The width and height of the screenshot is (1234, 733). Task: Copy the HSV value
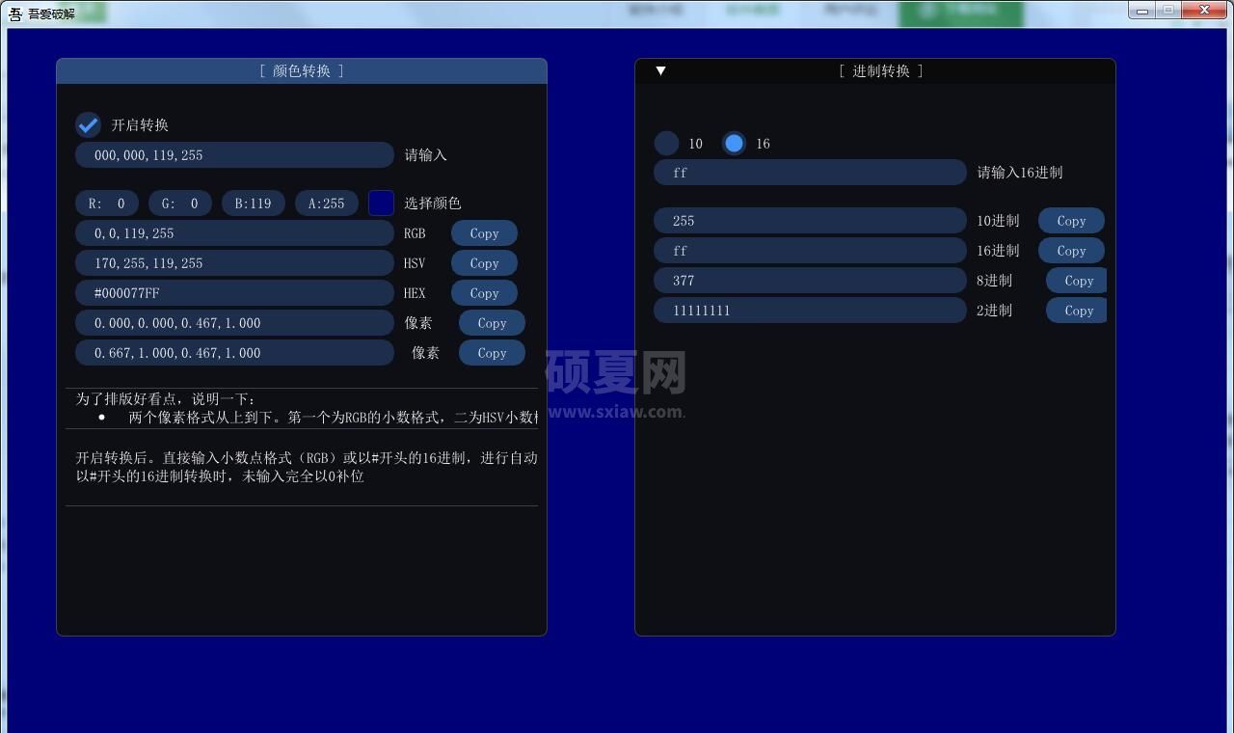tap(484, 263)
